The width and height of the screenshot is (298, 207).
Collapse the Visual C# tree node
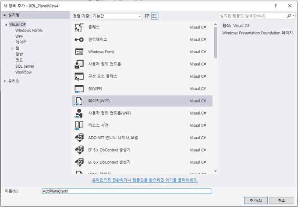click(6, 24)
